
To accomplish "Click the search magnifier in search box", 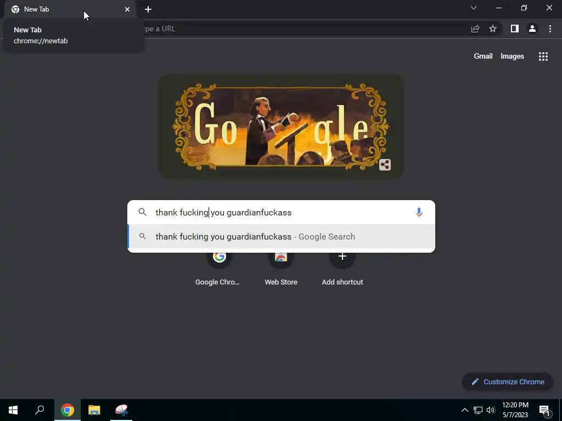I will pos(142,212).
